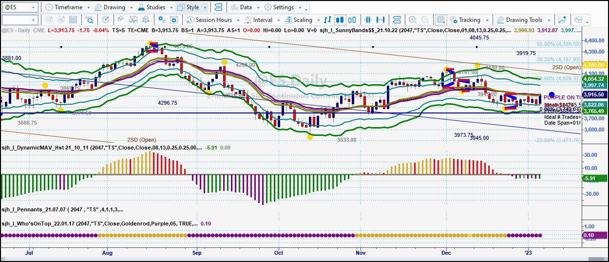Viewport: 609px width, 262px height.
Task: Expand the Scaling dropdown arrow
Action: 319,20
